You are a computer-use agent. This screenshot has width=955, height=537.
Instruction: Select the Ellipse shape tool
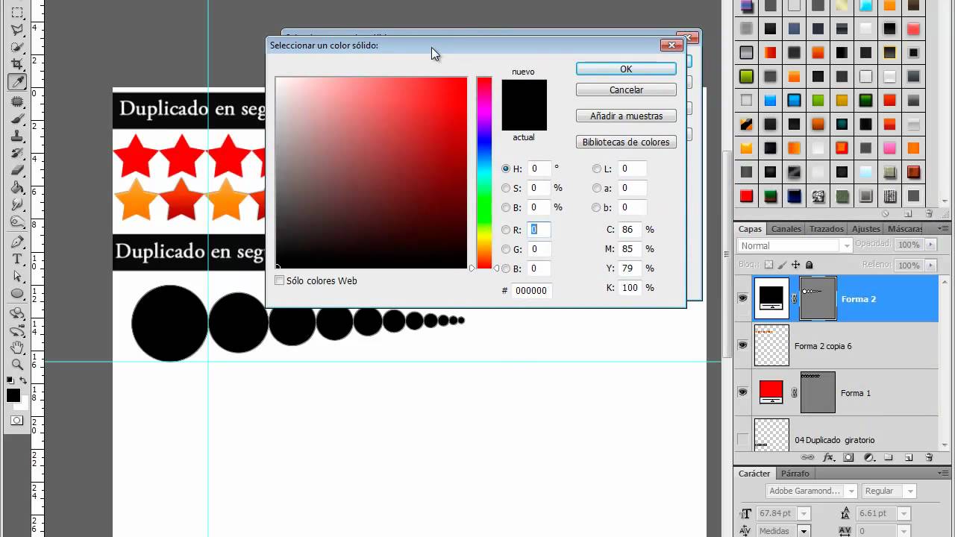coord(17,294)
